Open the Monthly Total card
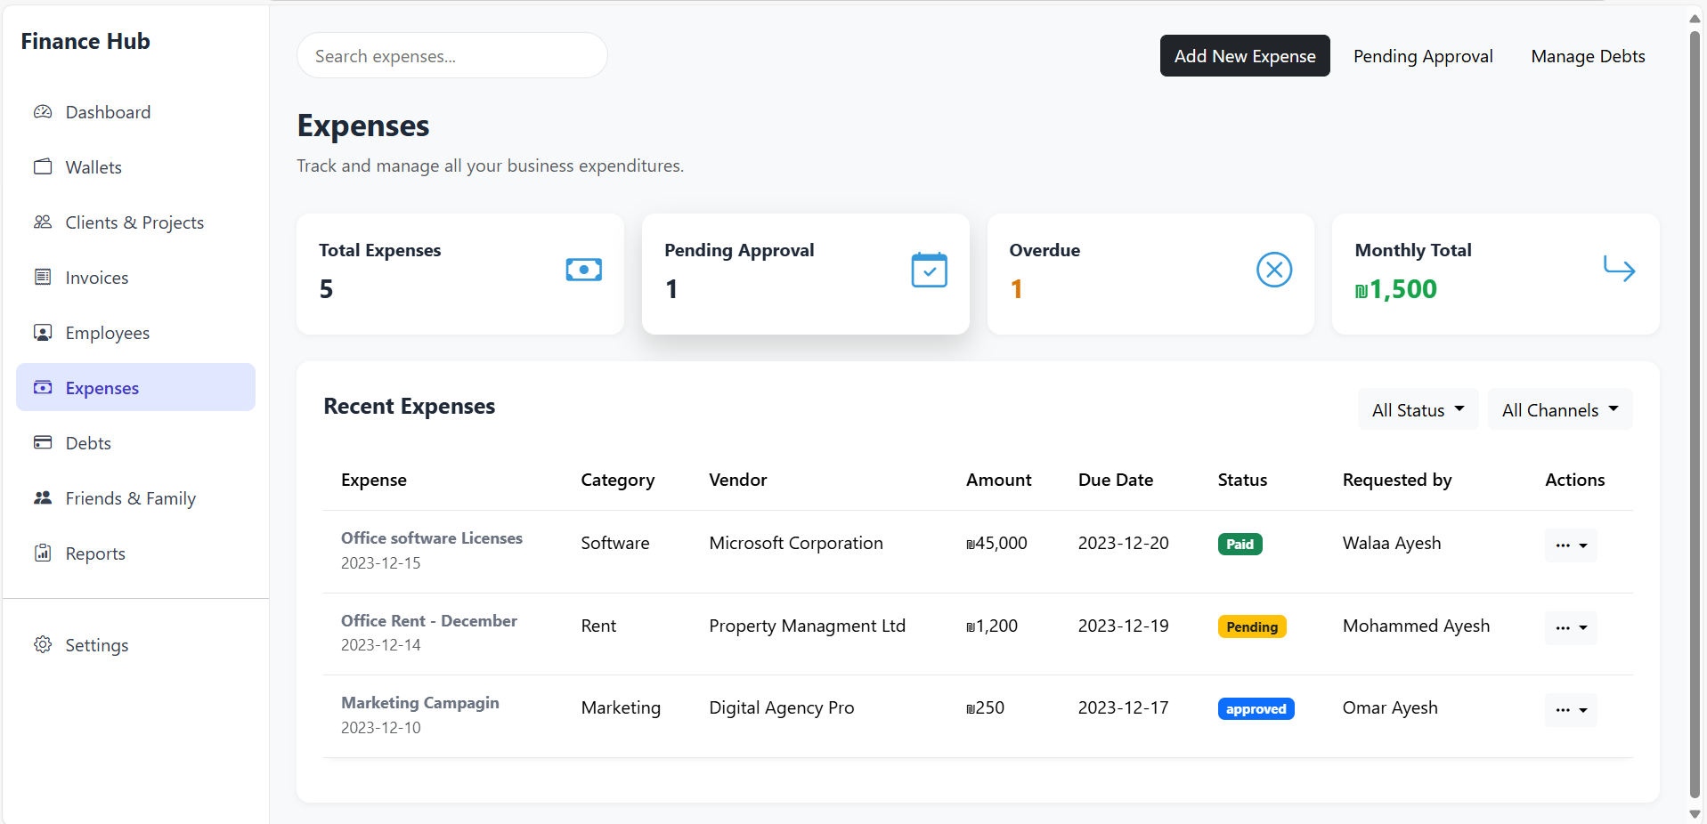 pos(1496,274)
